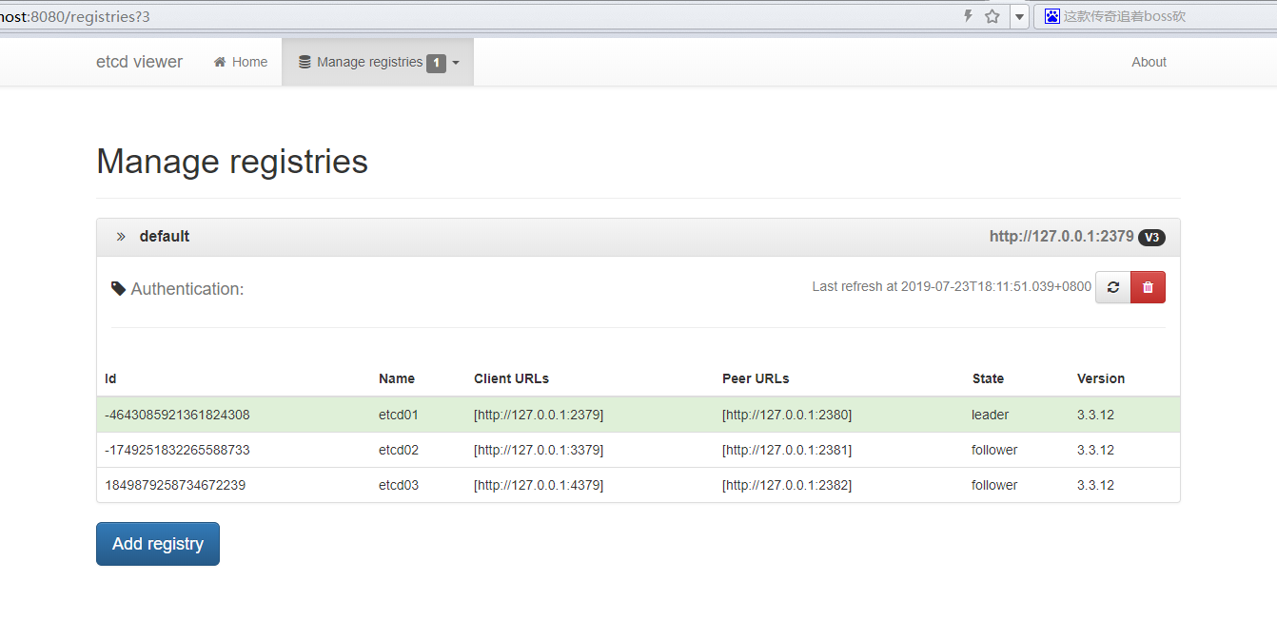Click the Id column header
The height and width of the screenshot is (619, 1277).
coord(110,378)
